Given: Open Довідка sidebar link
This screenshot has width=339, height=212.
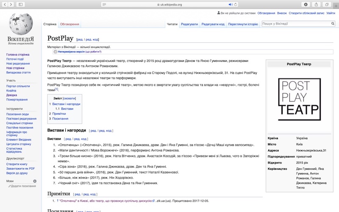Looking at the screenshot, I should coord(11,95).
